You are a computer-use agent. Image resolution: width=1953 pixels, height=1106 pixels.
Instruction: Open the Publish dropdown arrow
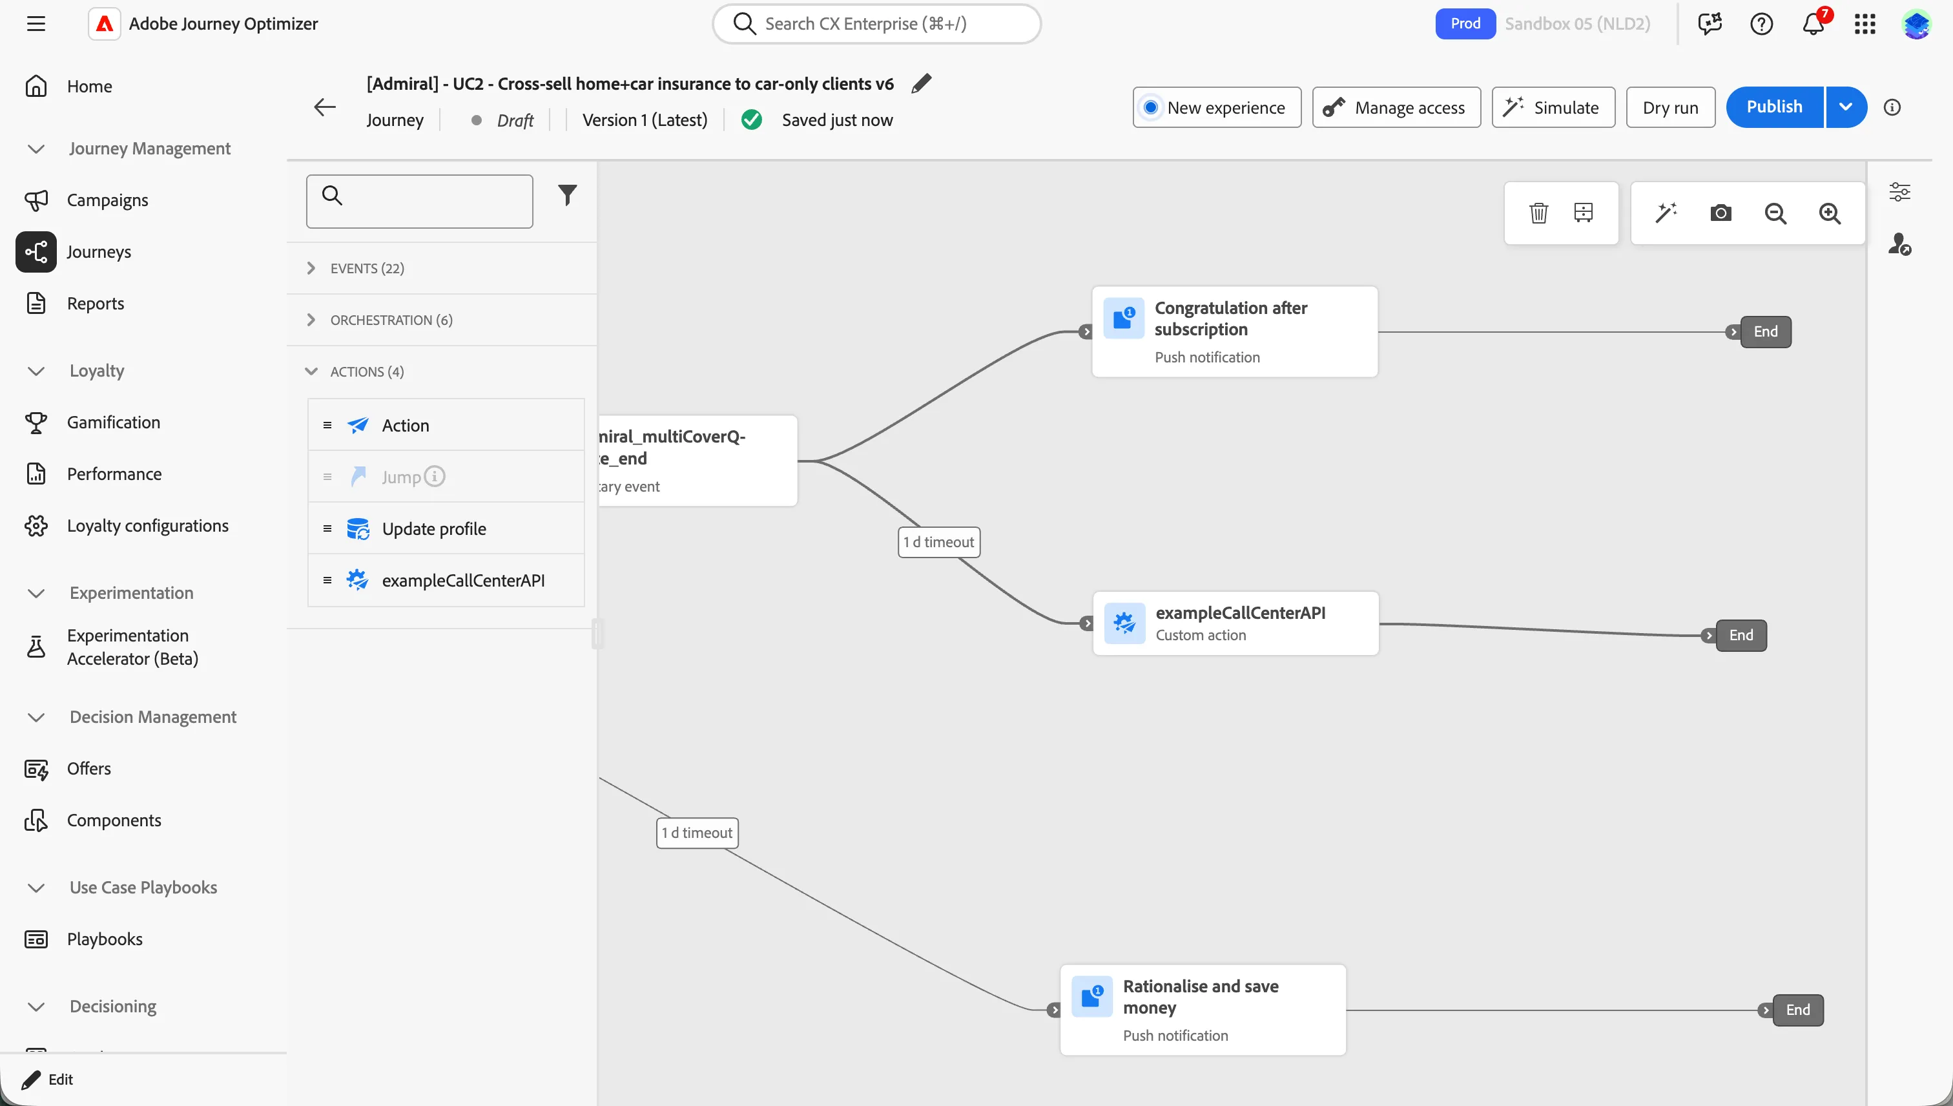point(1846,107)
